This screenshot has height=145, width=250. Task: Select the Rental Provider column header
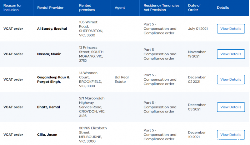pyautogui.click(x=50, y=8)
